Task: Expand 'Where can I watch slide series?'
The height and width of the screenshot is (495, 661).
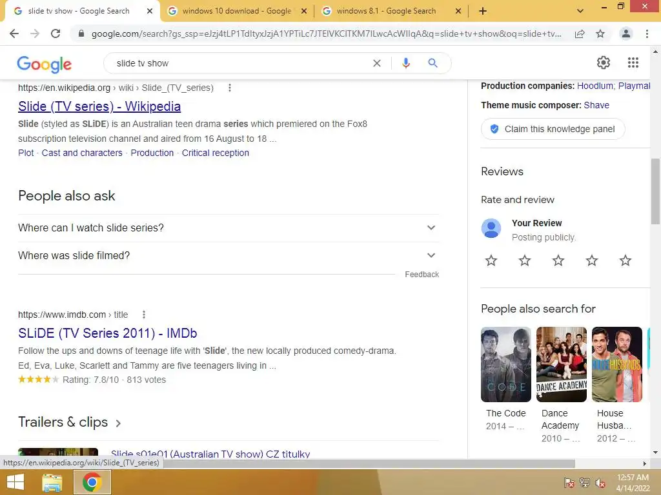Action: pos(229,228)
